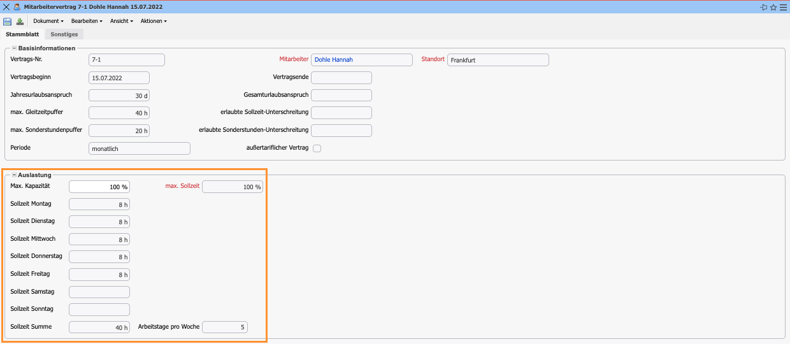Click the save (floppy disk) icon
790x344 pixels.
[x=8, y=21]
